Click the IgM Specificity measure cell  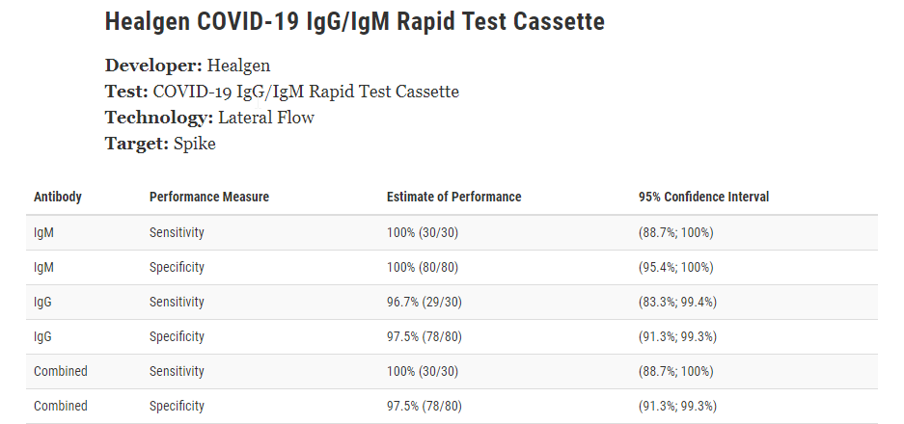pos(177,267)
